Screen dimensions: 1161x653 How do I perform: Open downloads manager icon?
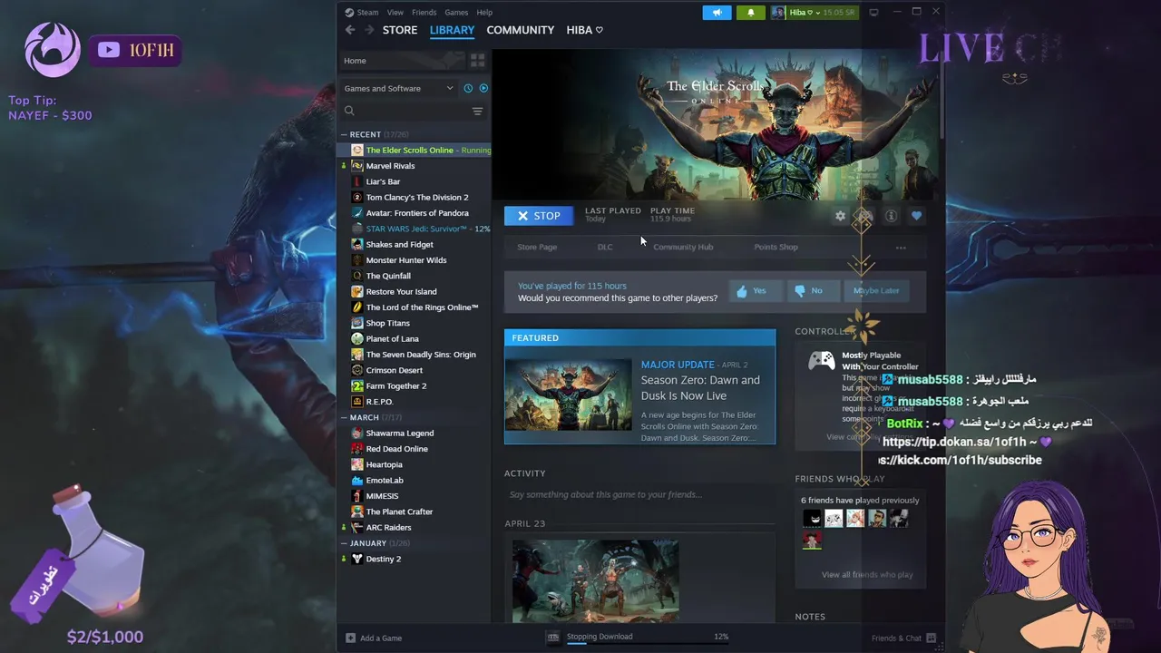tap(553, 637)
